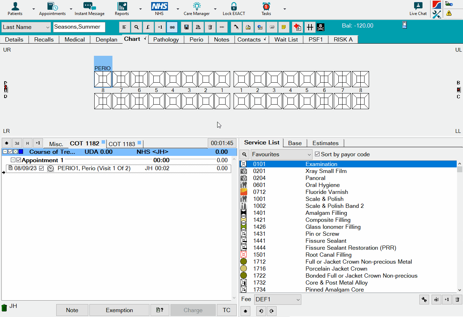Switch to the Pathology tab
This screenshot has width=463, height=317.
(166, 39)
